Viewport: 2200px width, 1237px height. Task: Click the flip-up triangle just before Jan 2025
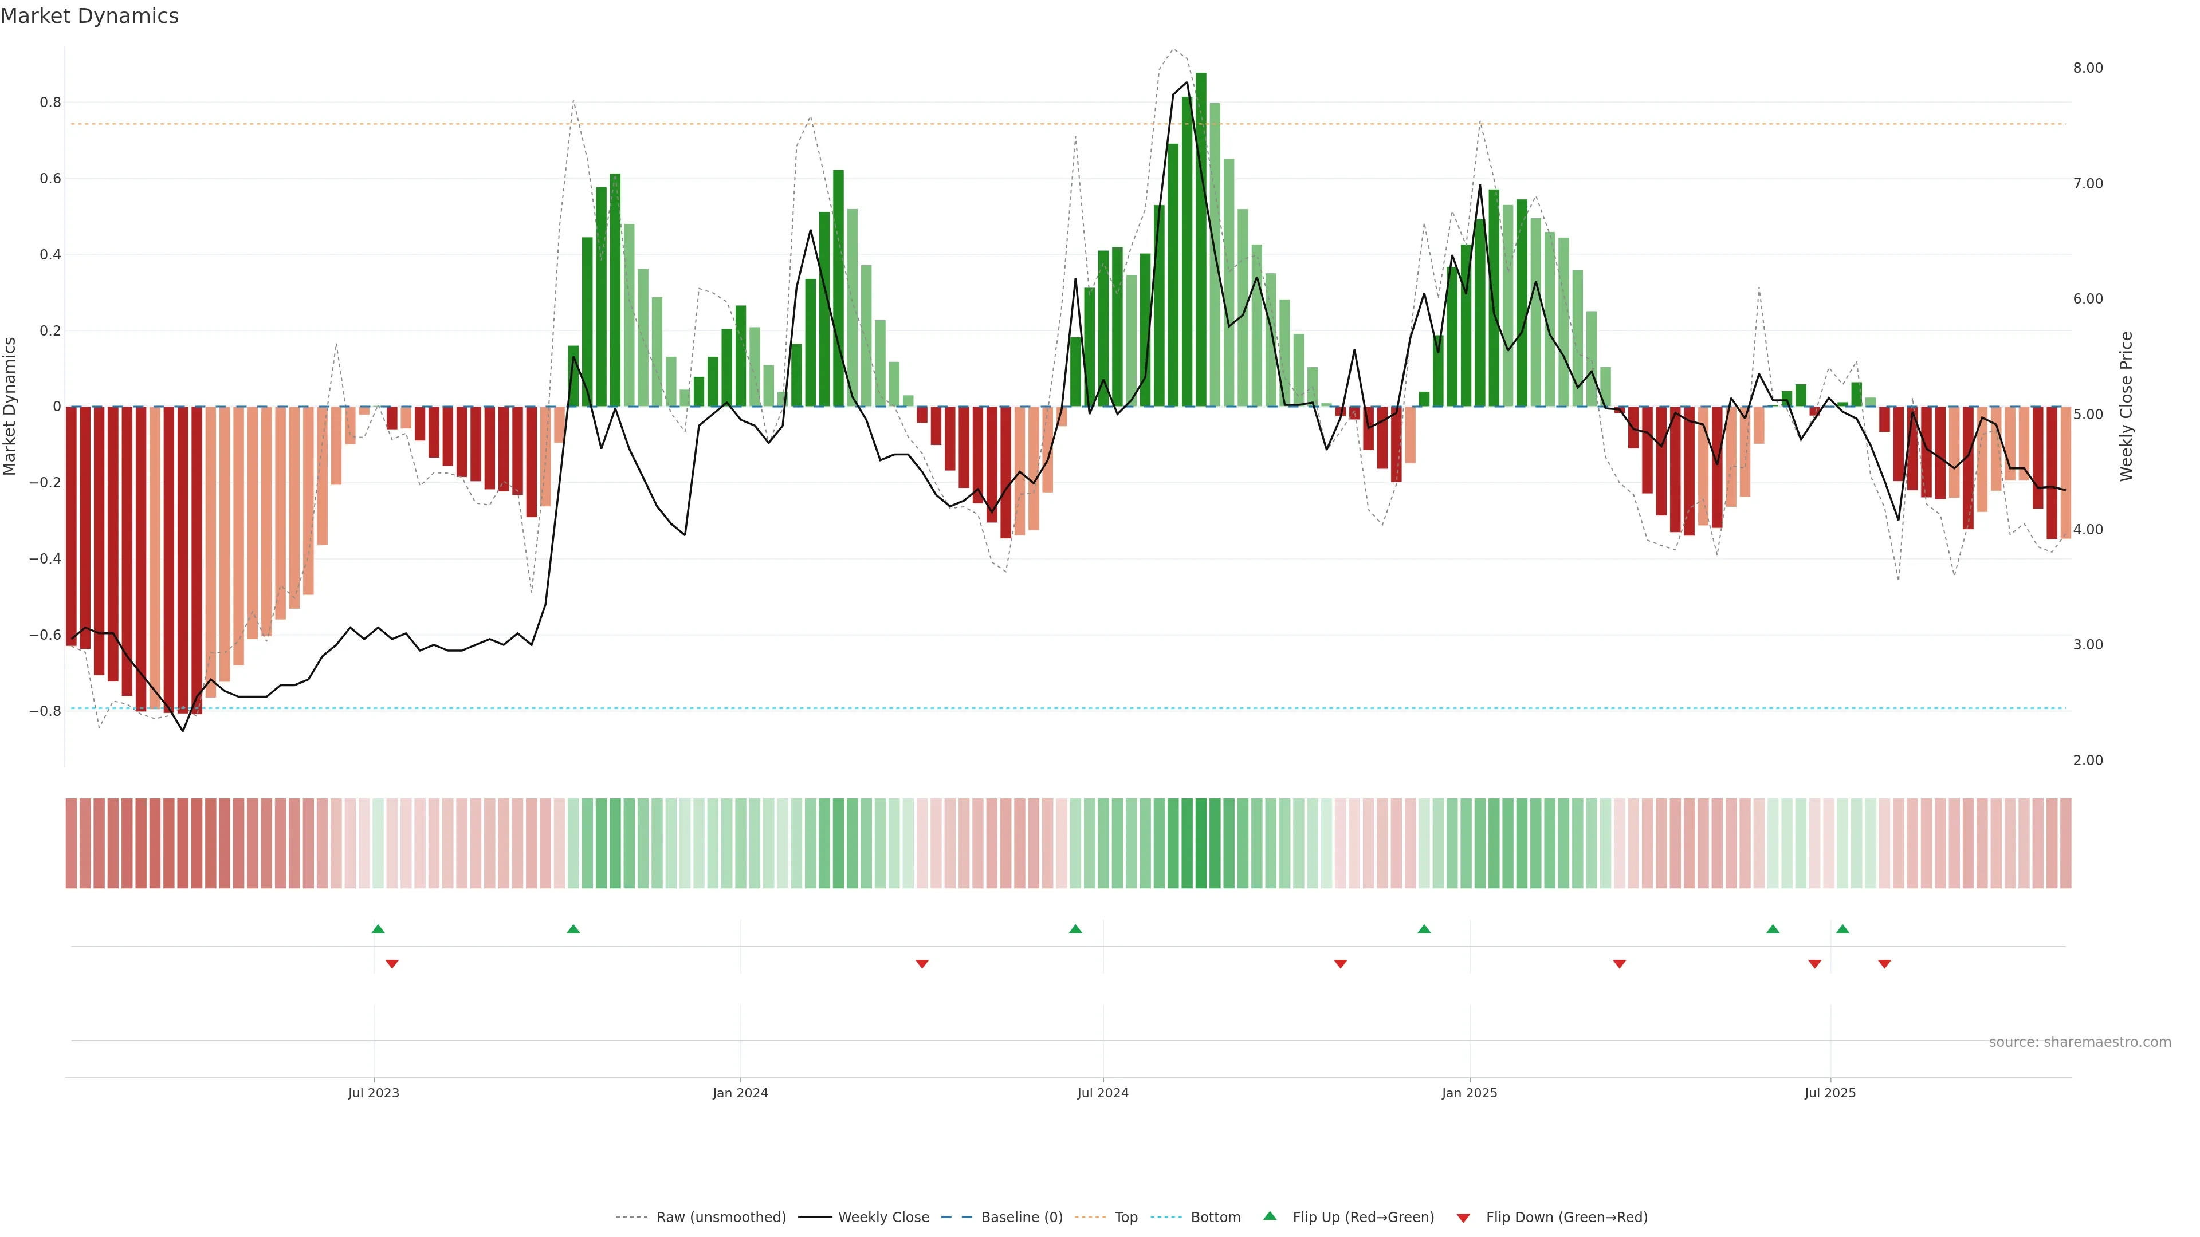coord(1424,929)
